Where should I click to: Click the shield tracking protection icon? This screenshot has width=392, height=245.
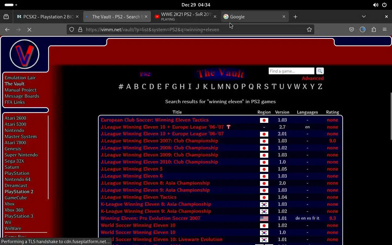72,29
